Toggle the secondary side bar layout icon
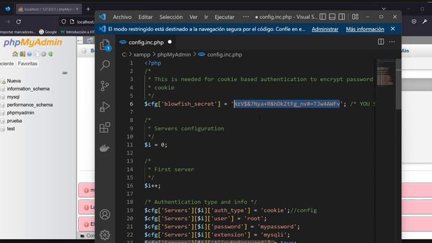The image size is (432, 243). 342,17
